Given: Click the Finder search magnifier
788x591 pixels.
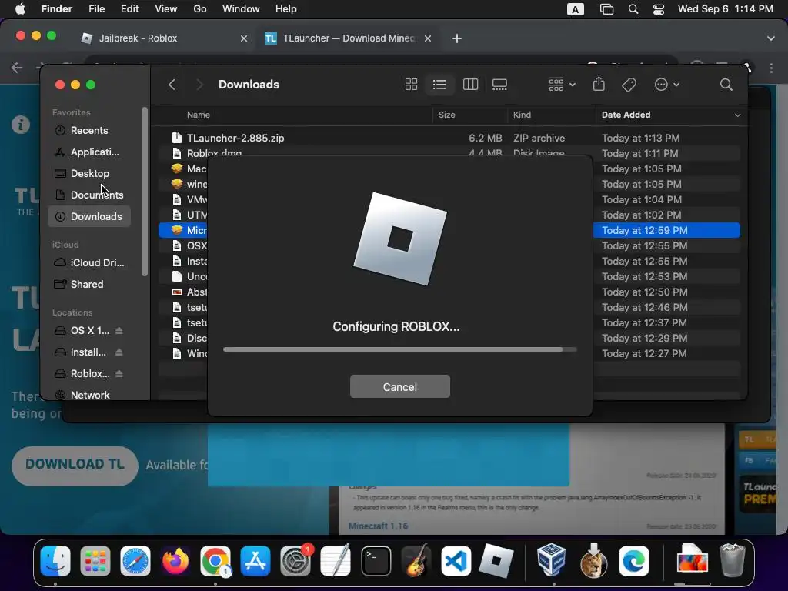Looking at the screenshot, I should [726, 85].
